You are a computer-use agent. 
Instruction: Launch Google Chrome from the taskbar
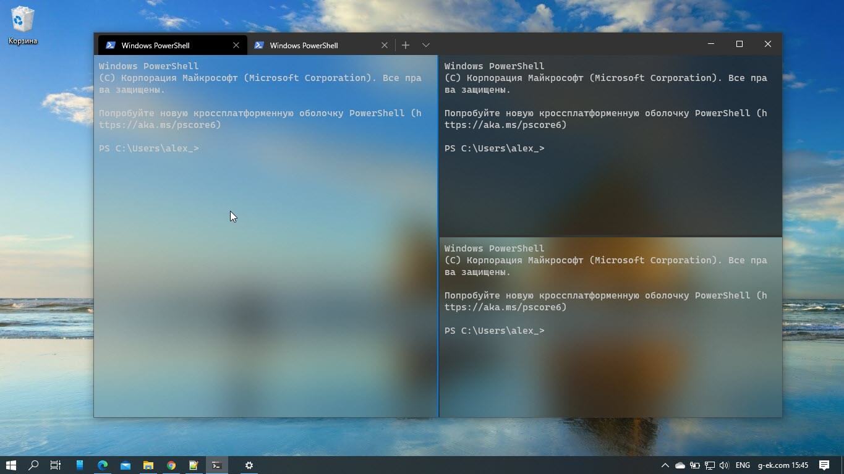171,465
